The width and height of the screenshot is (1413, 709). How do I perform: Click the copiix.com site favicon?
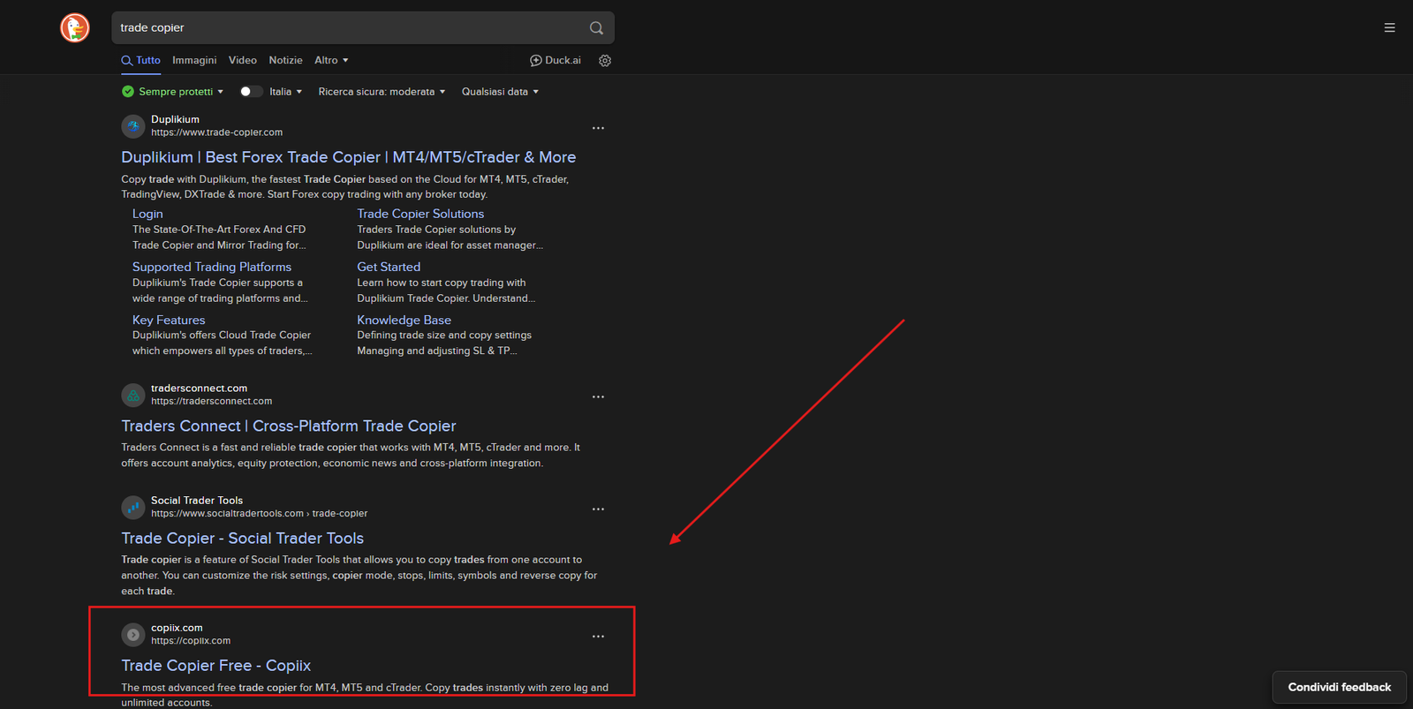(x=133, y=634)
